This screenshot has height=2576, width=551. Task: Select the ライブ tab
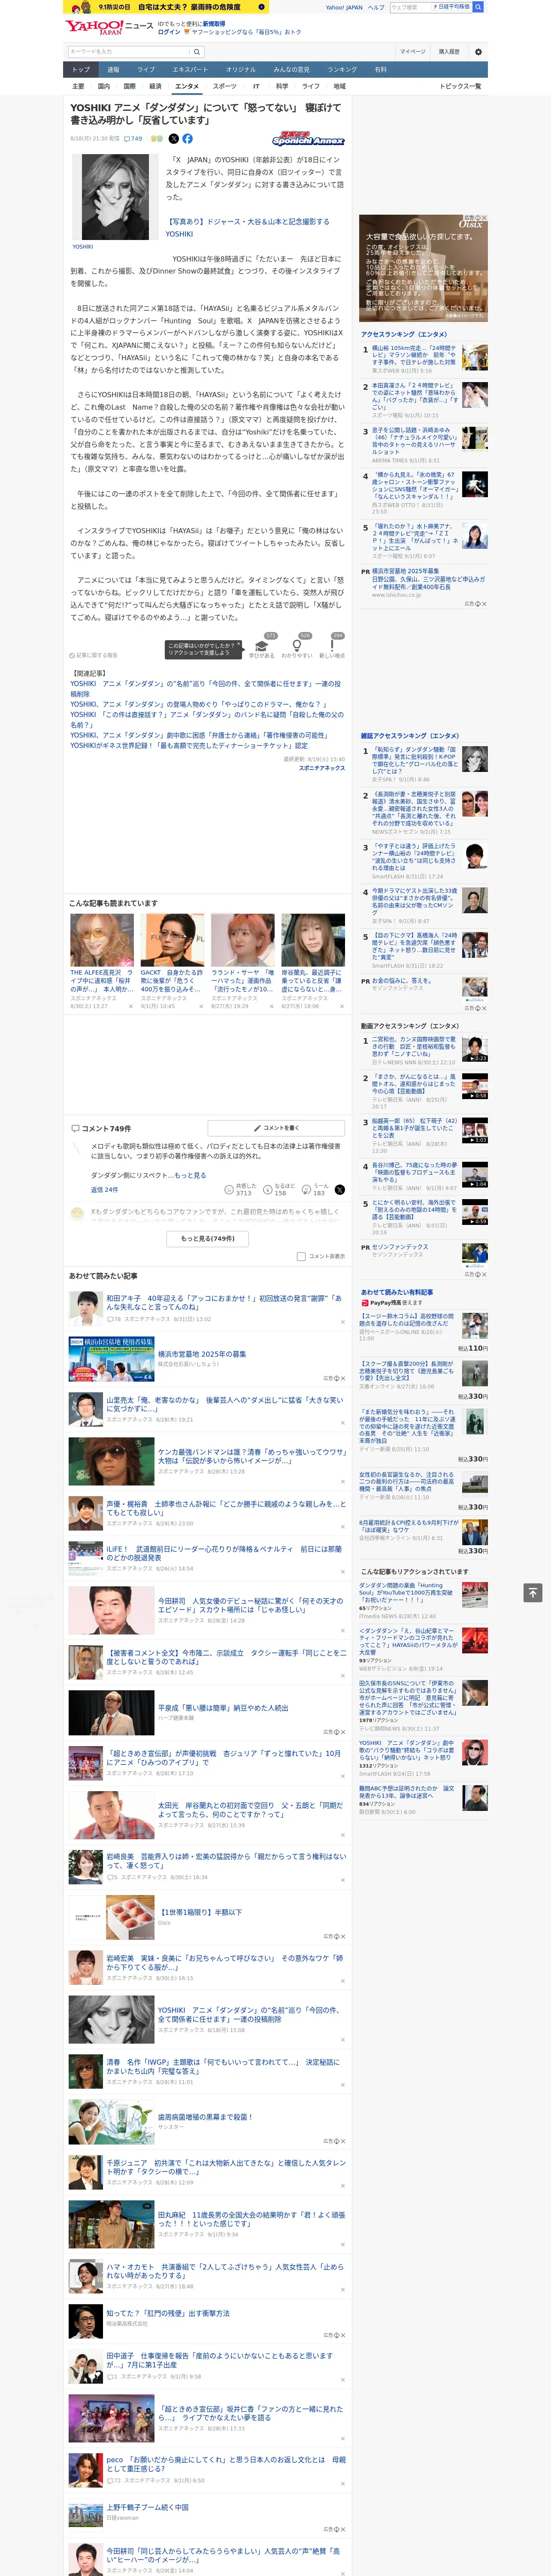[x=146, y=69]
